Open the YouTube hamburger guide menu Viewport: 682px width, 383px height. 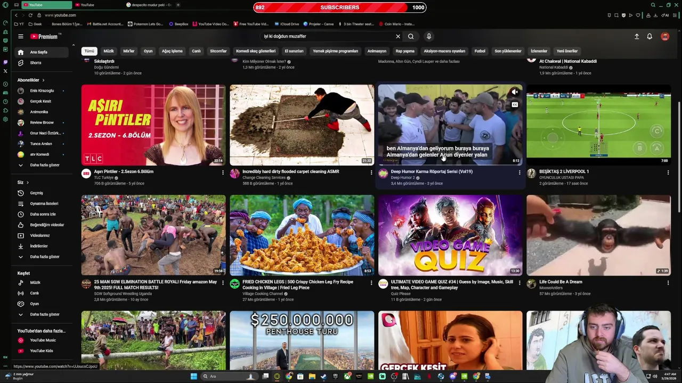[20, 37]
